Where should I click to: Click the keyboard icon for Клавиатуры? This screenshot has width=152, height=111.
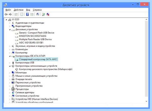coord(13,49)
